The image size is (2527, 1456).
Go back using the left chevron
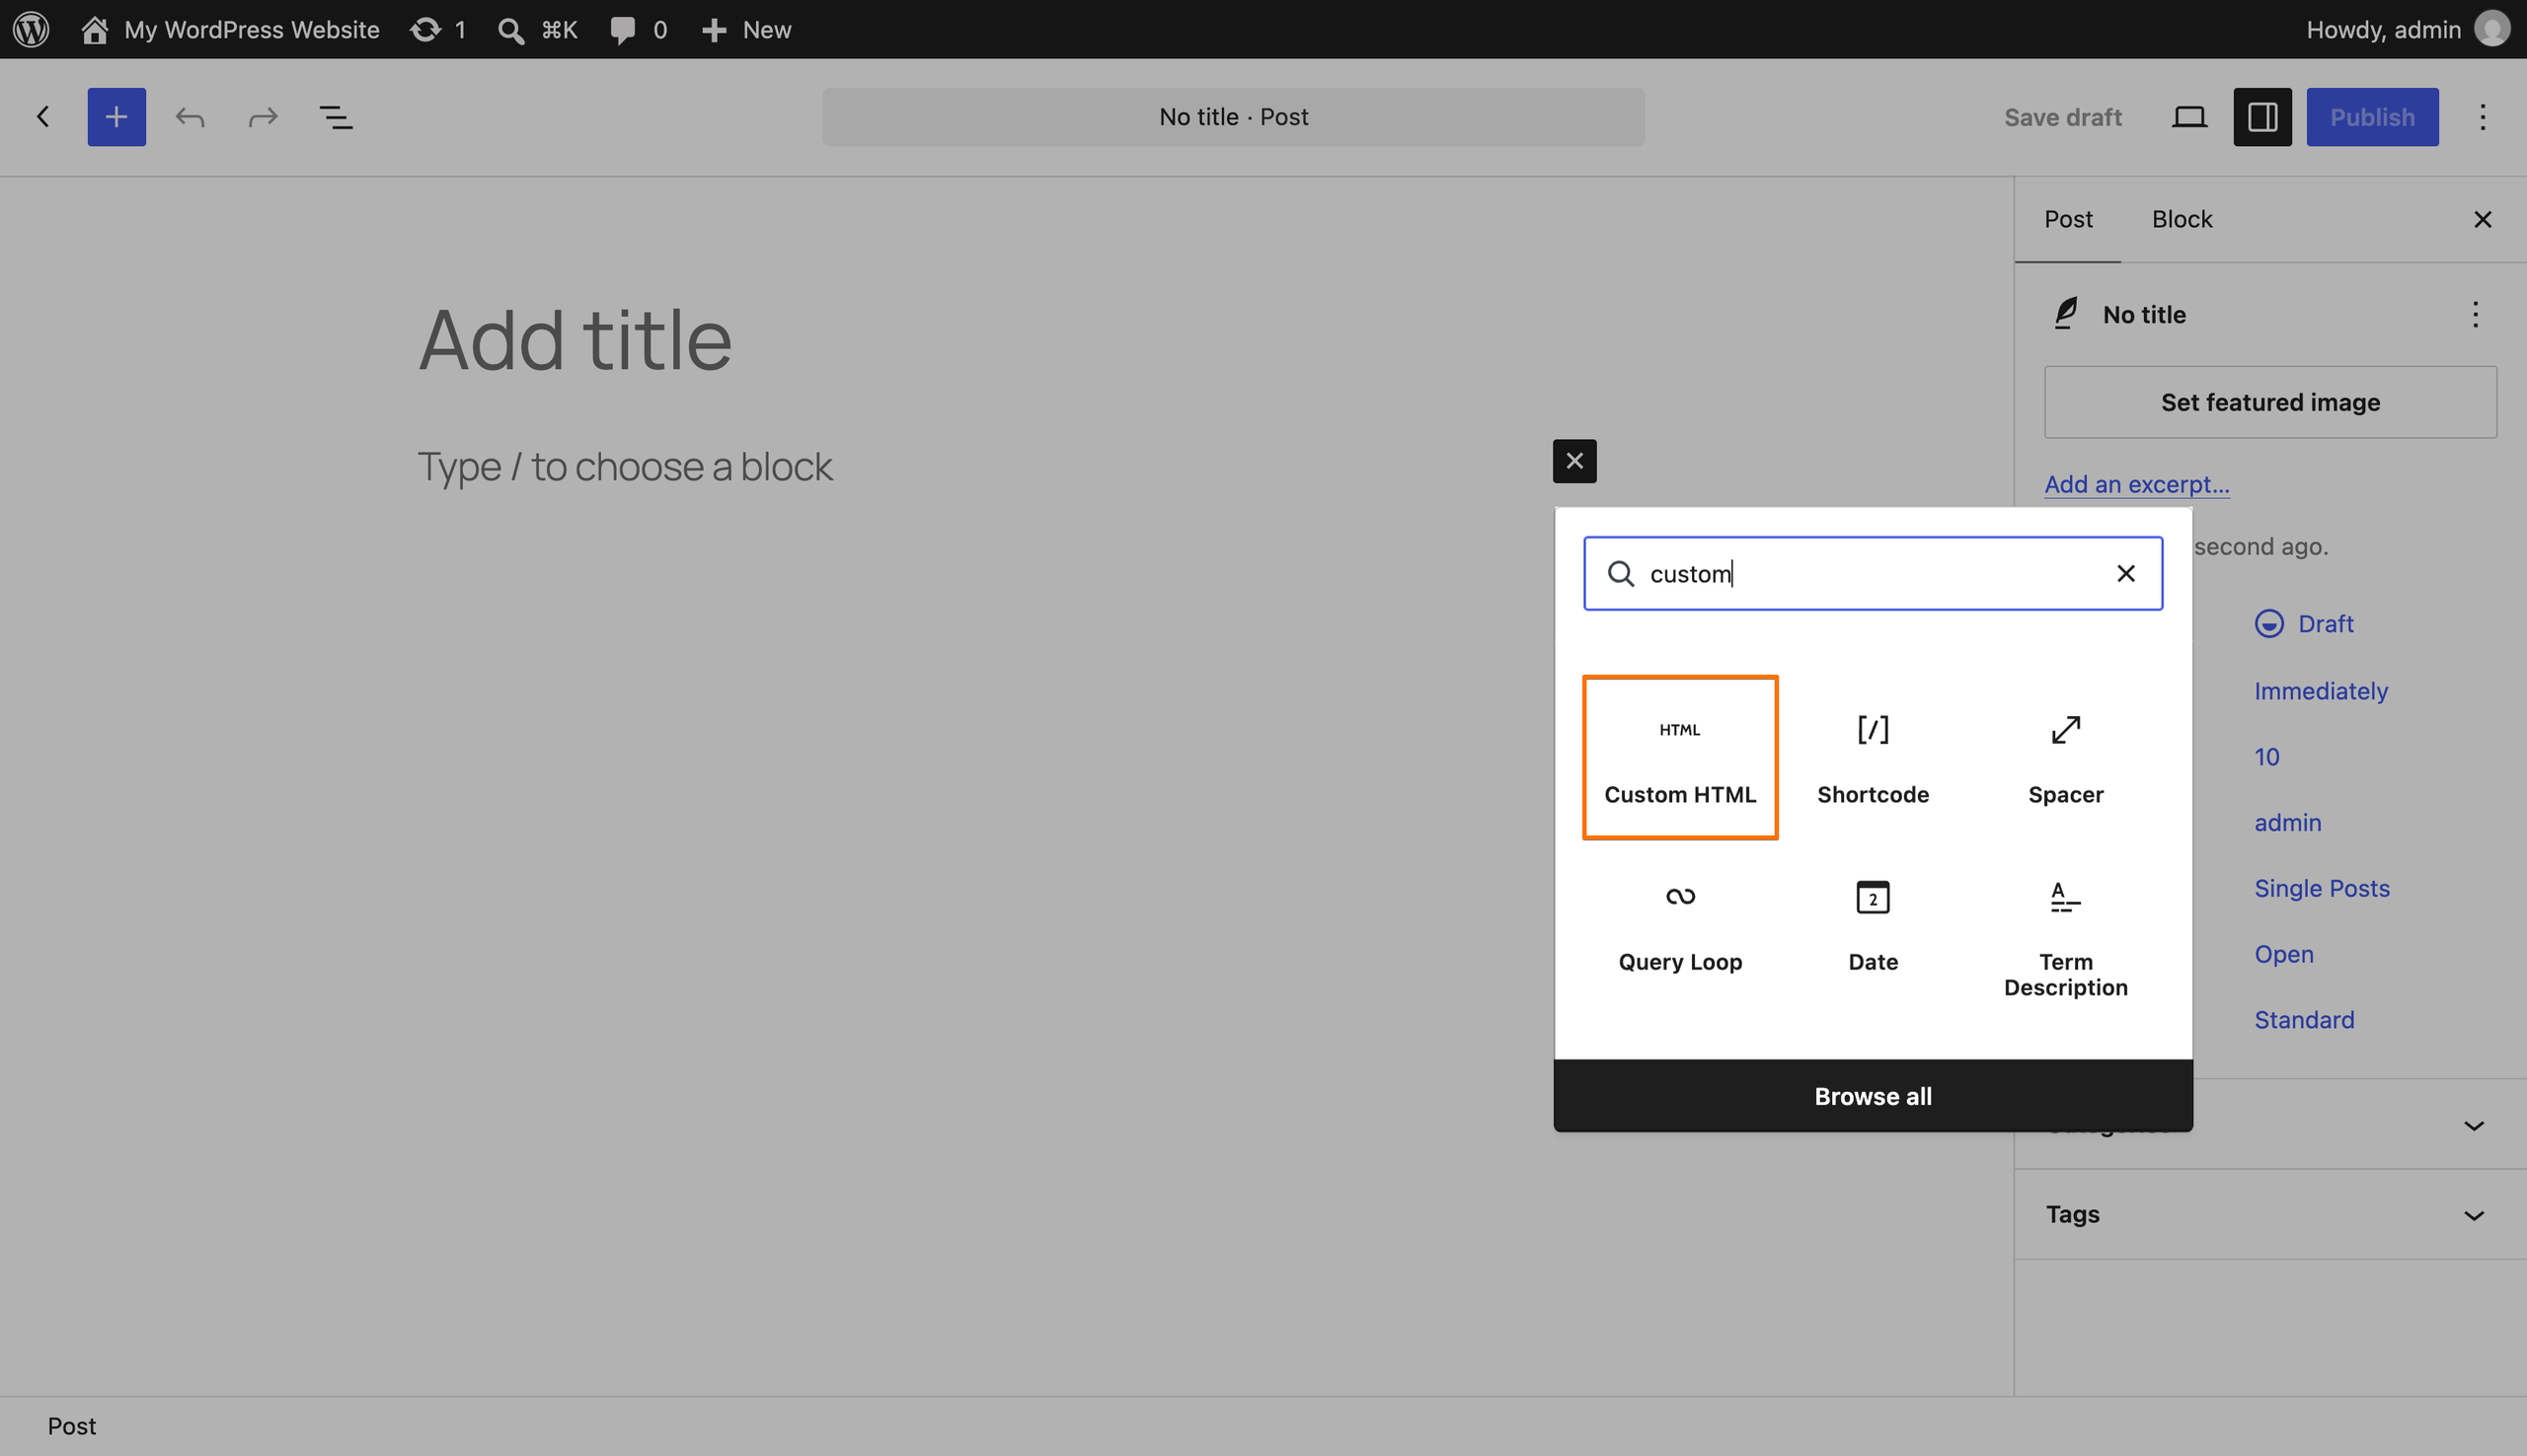pyautogui.click(x=43, y=117)
